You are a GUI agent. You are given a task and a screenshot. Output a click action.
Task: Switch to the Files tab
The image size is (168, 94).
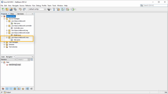tap(12, 14)
